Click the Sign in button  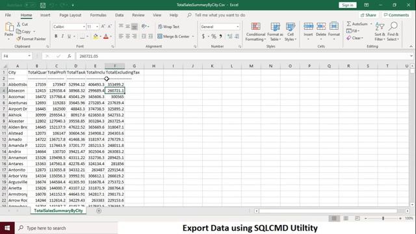[x=347, y=5]
